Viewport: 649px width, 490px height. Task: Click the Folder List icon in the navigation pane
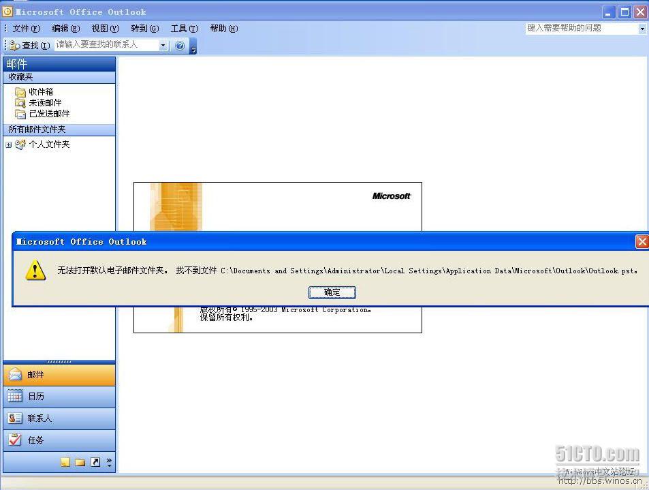[x=80, y=462]
